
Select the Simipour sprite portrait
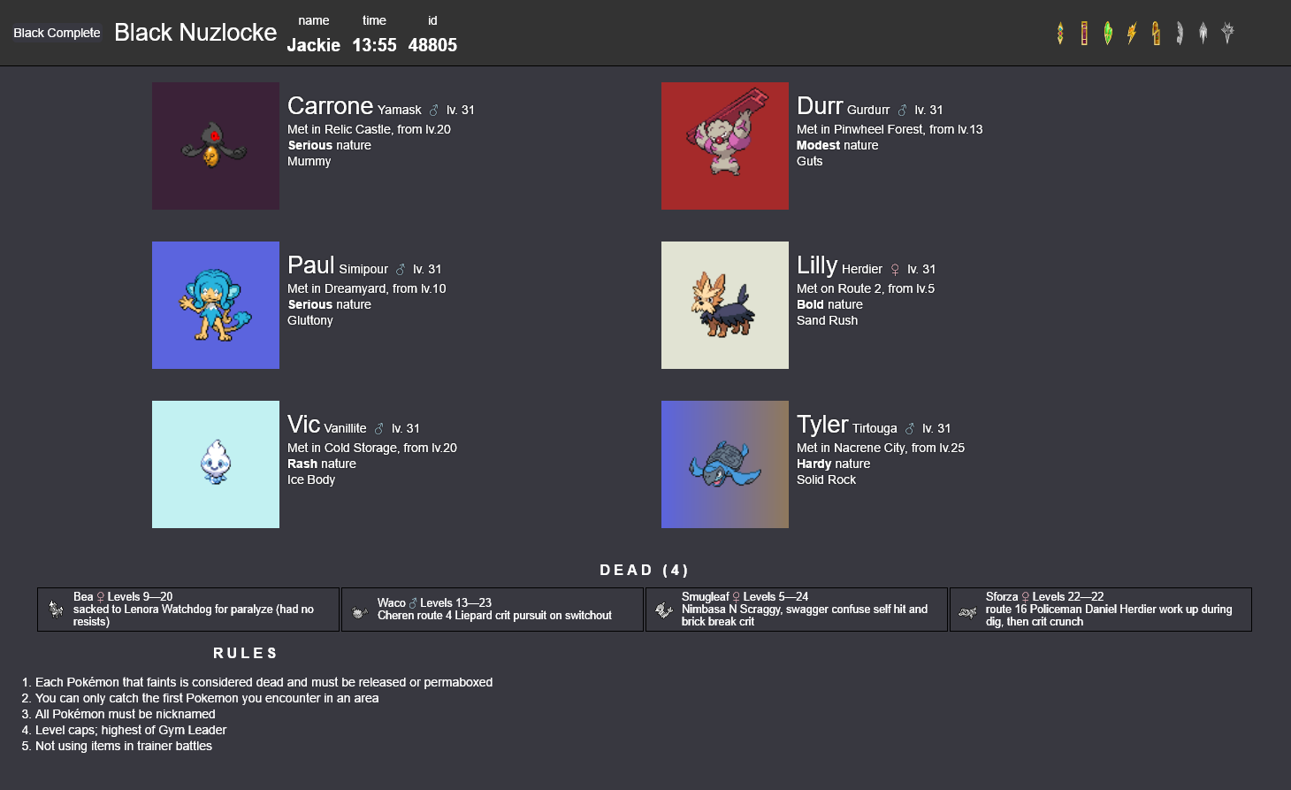pyautogui.click(x=216, y=305)
